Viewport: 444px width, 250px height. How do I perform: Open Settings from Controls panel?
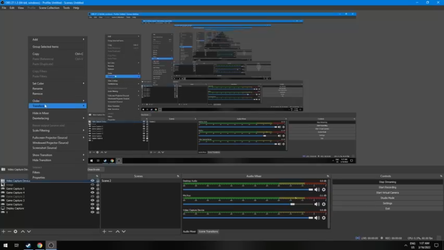[x=387, y=203]
